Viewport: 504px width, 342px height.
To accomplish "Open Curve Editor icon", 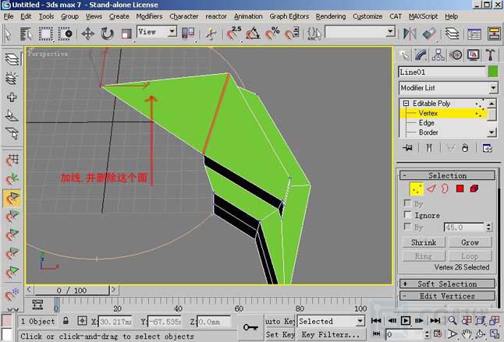I will click(x=474, y=33).
